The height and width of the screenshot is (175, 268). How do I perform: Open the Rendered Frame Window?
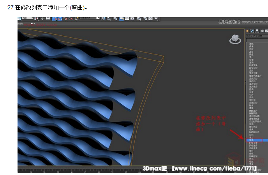point(150,18)
